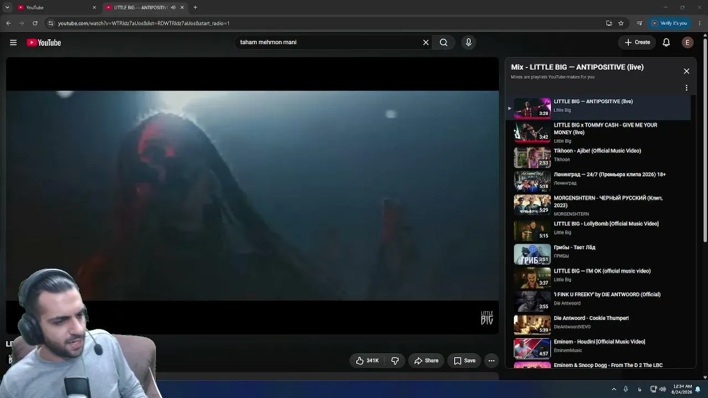Mute tab via speaker icon
708x398 pixels.
click(173, 8)
